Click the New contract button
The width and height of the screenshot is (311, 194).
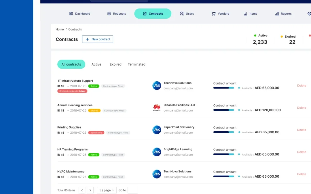98,39
